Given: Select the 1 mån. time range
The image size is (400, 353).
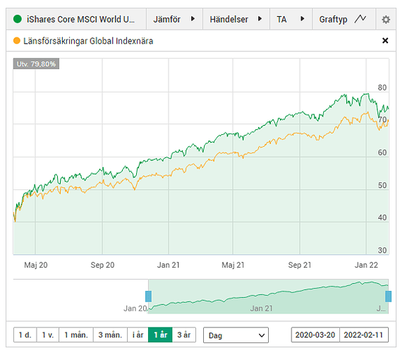Looking at the screenshot, I should tap(76, 335).
